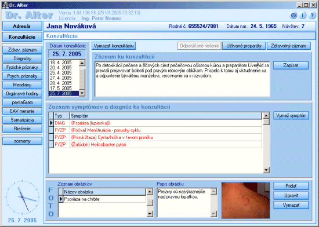Click image list scroll down arrow
319x227 pixels.
(x=150, y=214)
